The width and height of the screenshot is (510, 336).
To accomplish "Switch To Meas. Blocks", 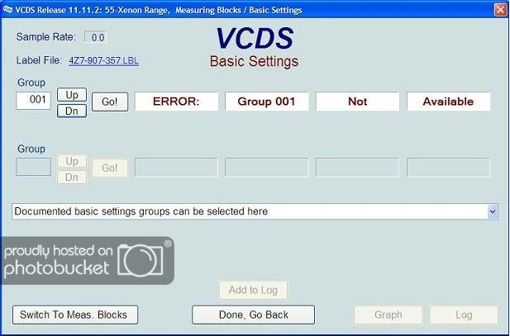I will 75,315.
